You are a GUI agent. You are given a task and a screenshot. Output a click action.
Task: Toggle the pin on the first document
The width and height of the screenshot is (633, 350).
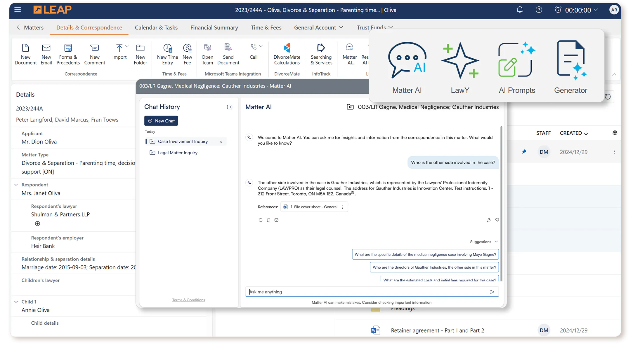coord(524,152)
